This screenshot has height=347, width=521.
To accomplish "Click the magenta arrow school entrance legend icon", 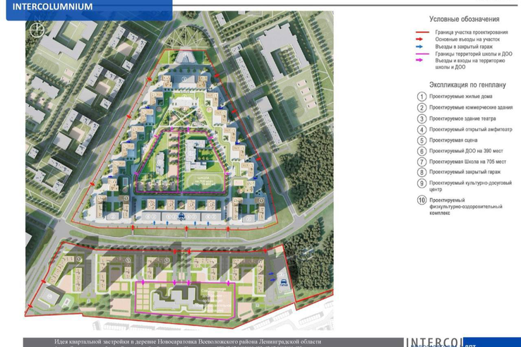I will pos(422,61).
